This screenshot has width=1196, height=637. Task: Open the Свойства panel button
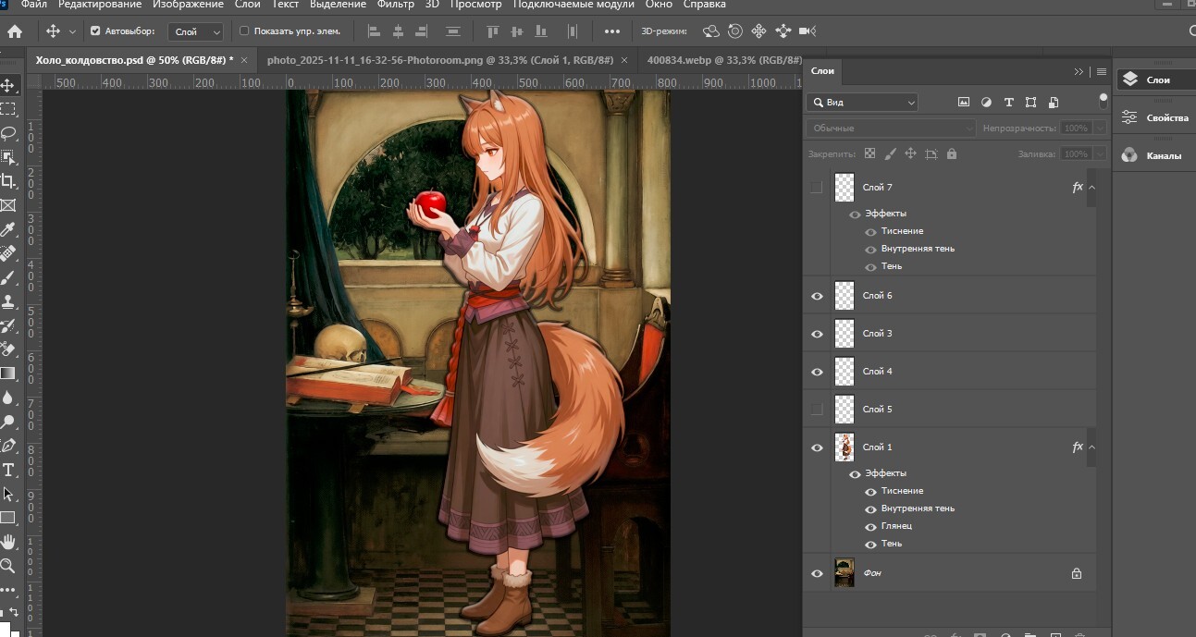click(x=1154, y=117)
